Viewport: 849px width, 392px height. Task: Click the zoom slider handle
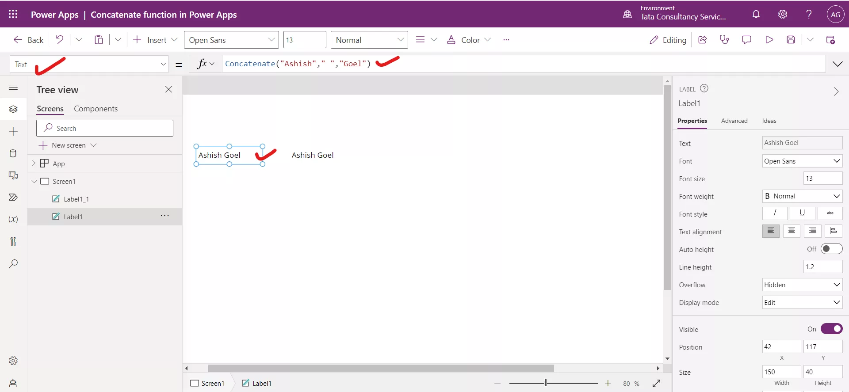coord(545,383)
